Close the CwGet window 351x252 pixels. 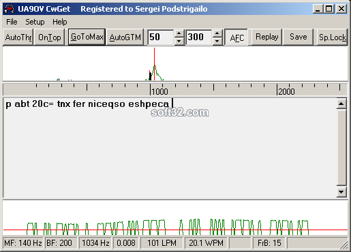(341, 9)
